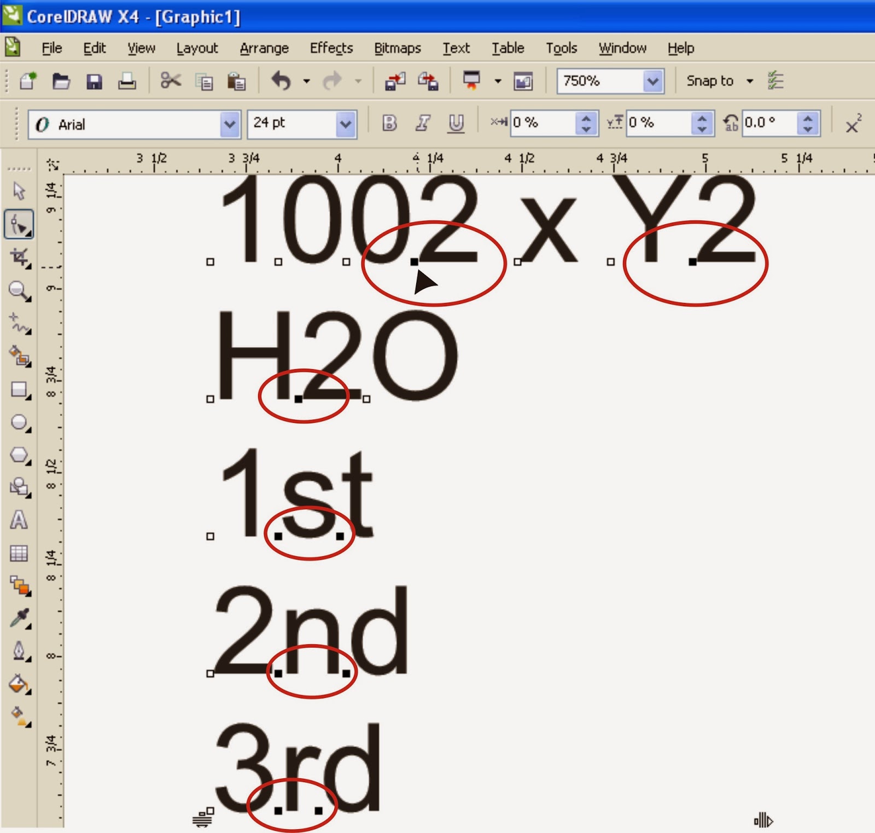Open the font list dropdown
875x833 pixels.
230,125
